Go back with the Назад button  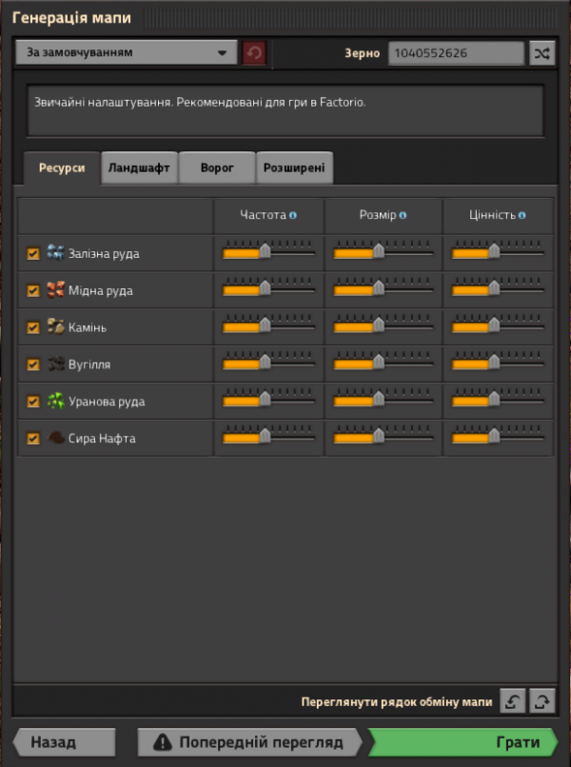click(65, 742)
